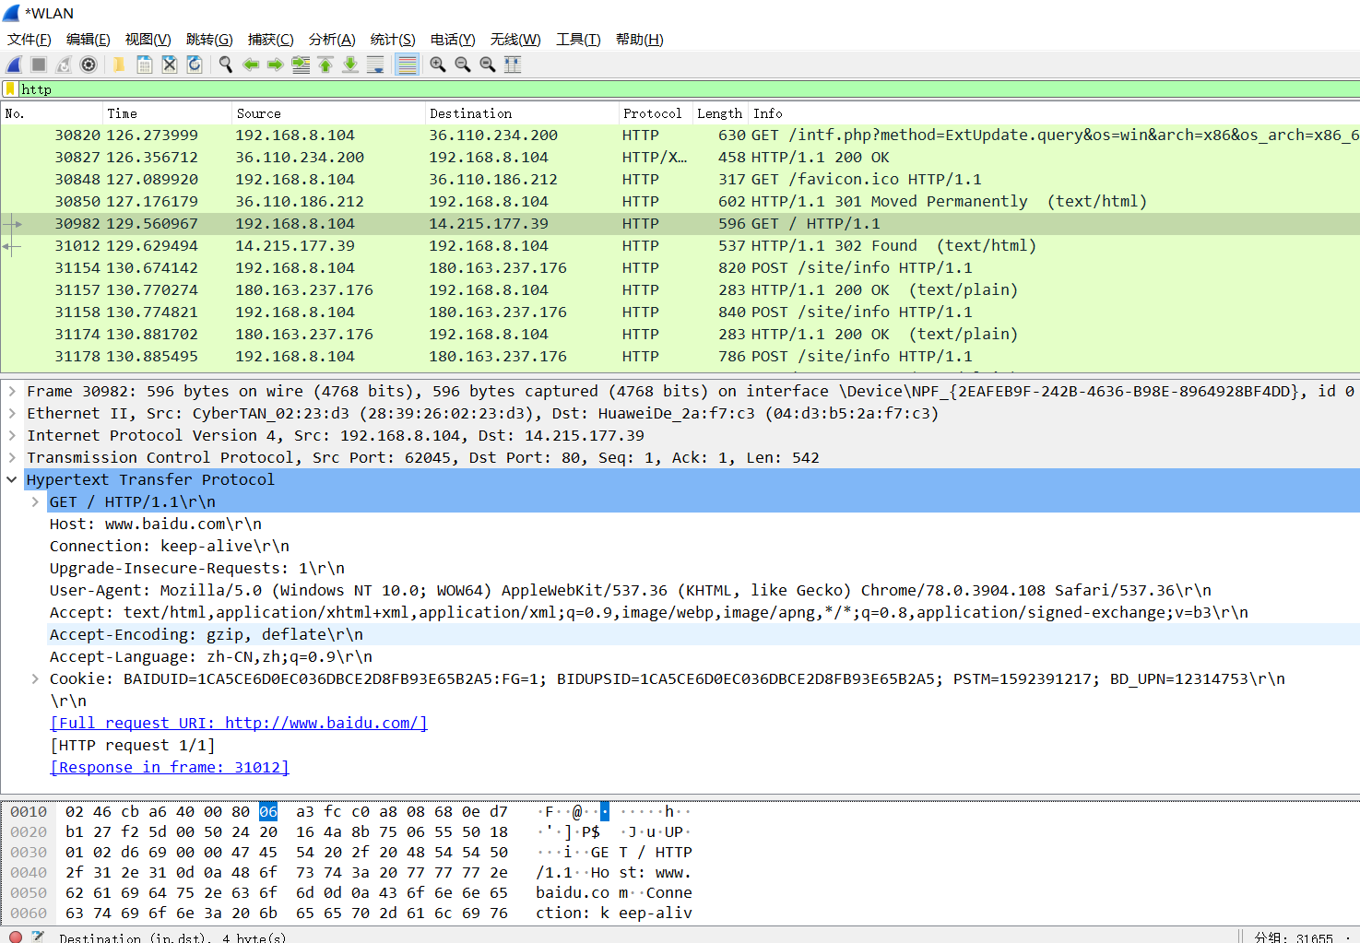
Task: Find a packet using magnifier icon
Action: [225, 65]
